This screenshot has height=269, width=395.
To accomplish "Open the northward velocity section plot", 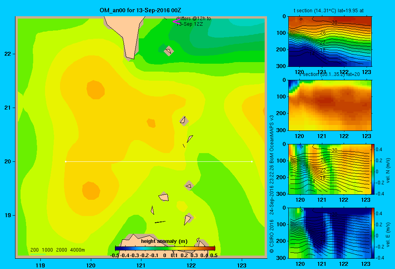I will (330, 169).
